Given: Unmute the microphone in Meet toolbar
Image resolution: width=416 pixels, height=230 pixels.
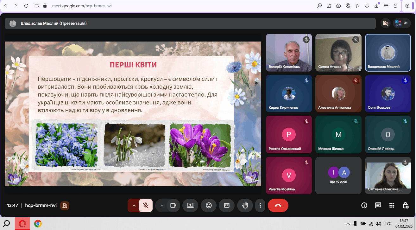Looking at the screenshot, I should [x=146, y=205].
